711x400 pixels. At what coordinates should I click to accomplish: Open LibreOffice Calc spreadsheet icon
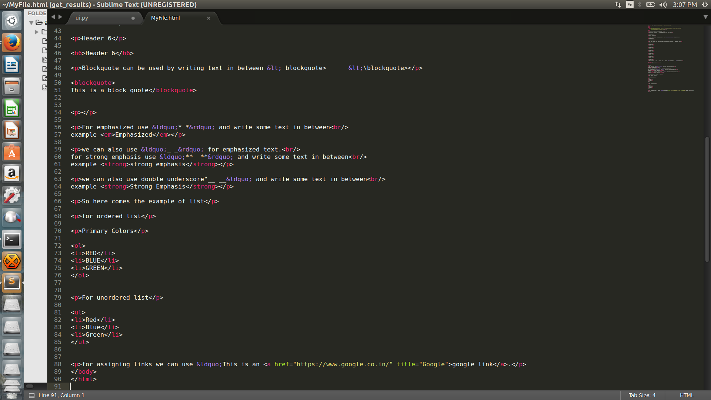pyautogui.click(x=12, y=109)
